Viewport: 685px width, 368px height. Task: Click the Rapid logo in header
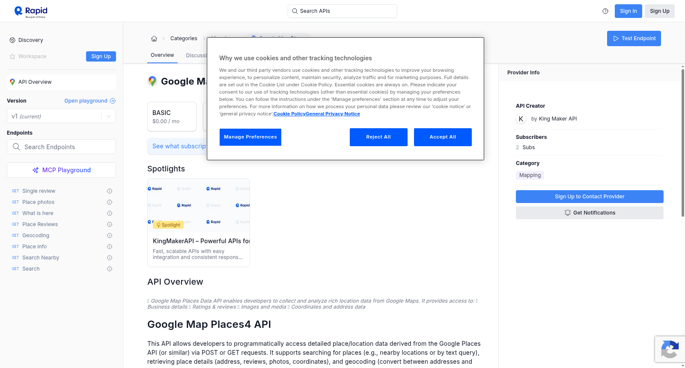point(31,12)
